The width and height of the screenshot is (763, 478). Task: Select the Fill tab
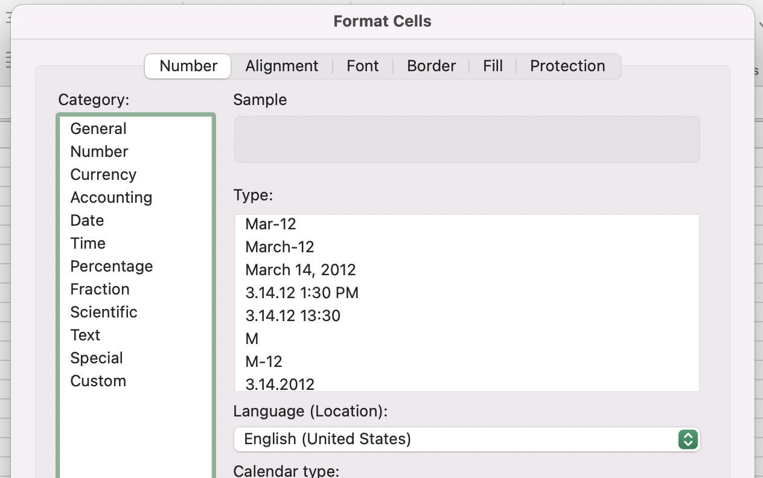[x=493, y=66]
